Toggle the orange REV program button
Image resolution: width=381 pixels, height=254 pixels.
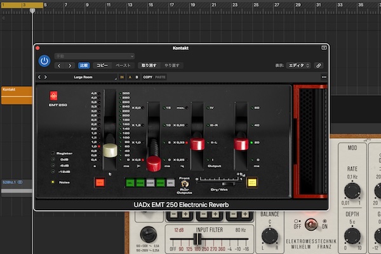[100, 182]
